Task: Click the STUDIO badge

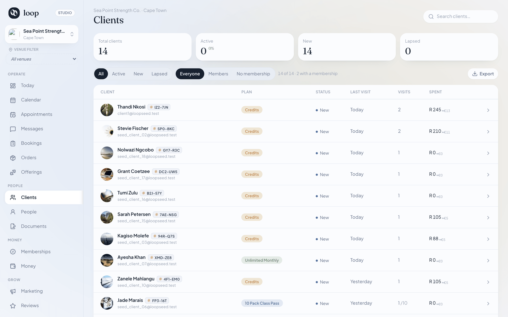Action: 65,13
